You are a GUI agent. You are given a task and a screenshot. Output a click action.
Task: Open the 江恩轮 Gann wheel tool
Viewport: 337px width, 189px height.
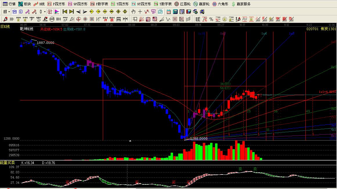183,4
